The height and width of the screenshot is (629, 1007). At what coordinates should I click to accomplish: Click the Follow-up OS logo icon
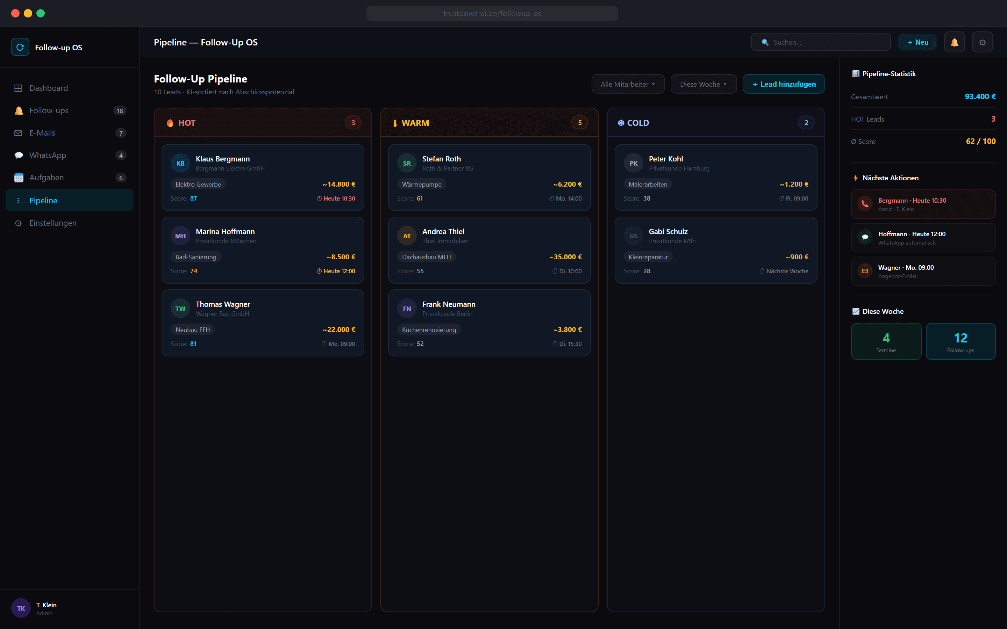point(20,47)
